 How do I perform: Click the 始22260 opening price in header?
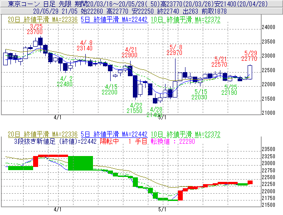(92, 11)
